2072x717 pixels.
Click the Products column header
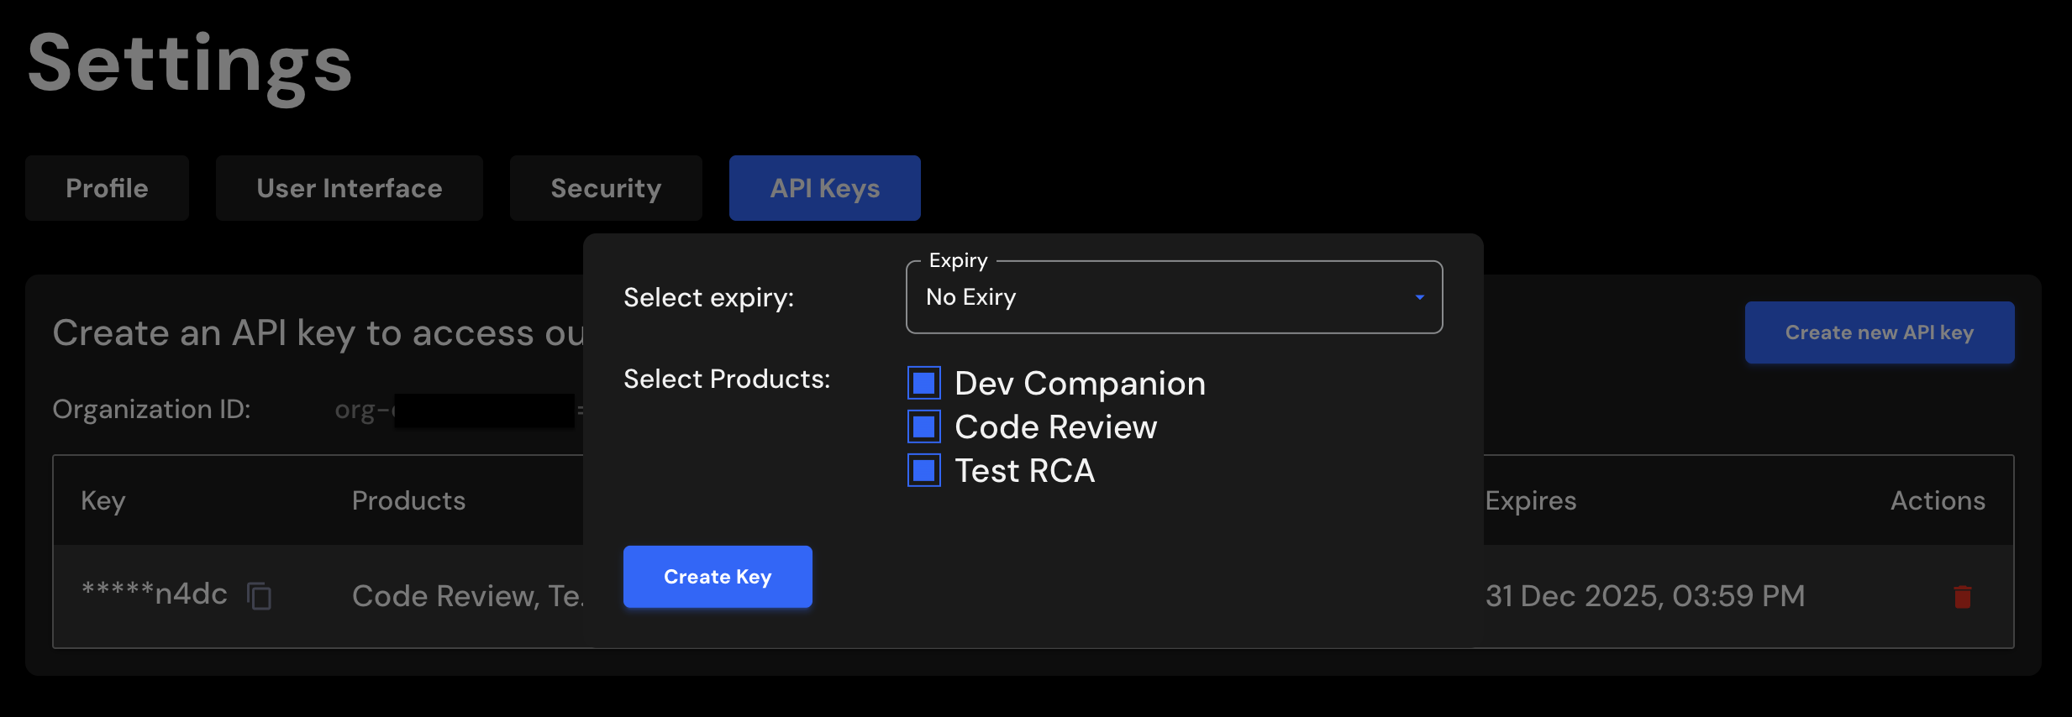[x=408, y=500]
